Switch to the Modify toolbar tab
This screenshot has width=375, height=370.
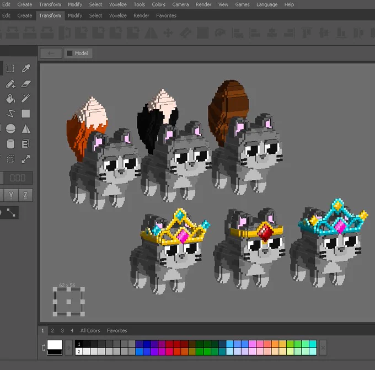pos(75,16)
